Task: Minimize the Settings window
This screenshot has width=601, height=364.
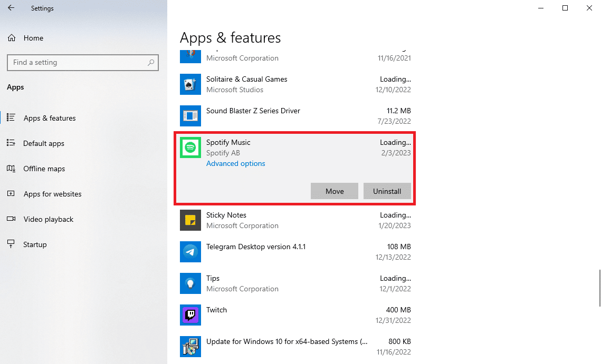Action: click(541, 8)
